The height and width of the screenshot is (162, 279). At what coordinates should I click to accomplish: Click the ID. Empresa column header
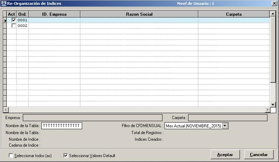tap(54, 14)
